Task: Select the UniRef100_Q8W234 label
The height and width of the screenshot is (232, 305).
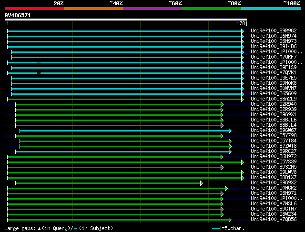Action: click(x=274, y=214)
